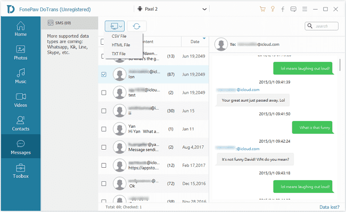Open the Home section in sidebar

21,29
